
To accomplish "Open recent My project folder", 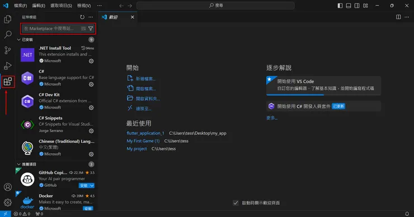I will pyautogui.click(x=137, y=149).
